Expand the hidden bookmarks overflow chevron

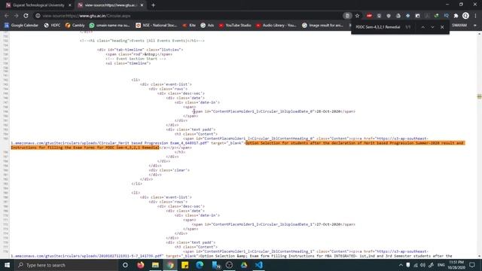(x=475, y=25)
